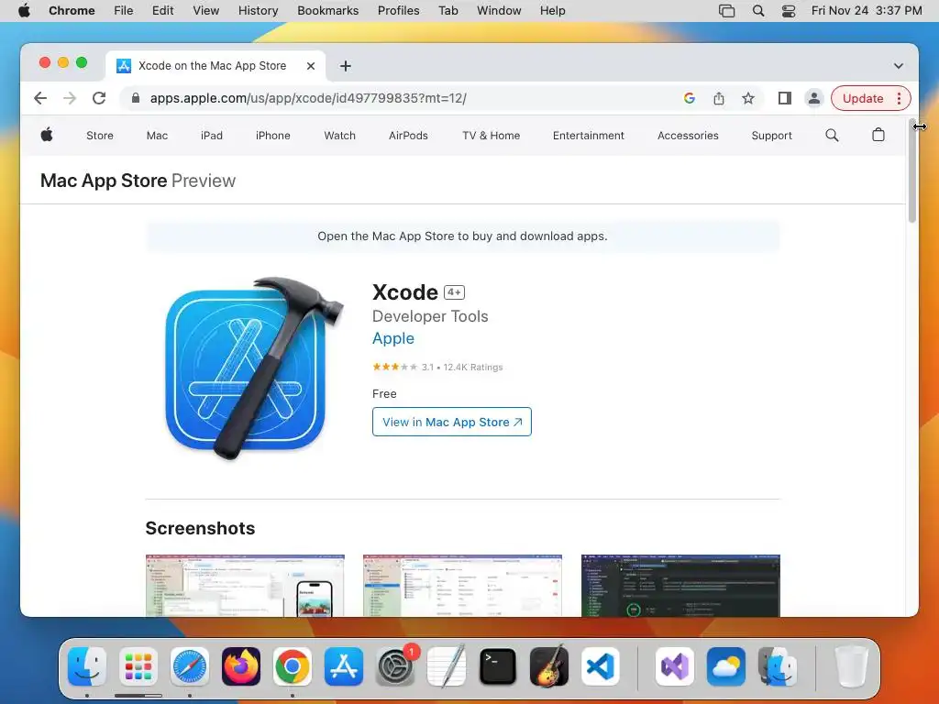Viewport: 939px width, 704px height.
Task: Open the first Xcode screenshot thumbnail
Action: 245,586
